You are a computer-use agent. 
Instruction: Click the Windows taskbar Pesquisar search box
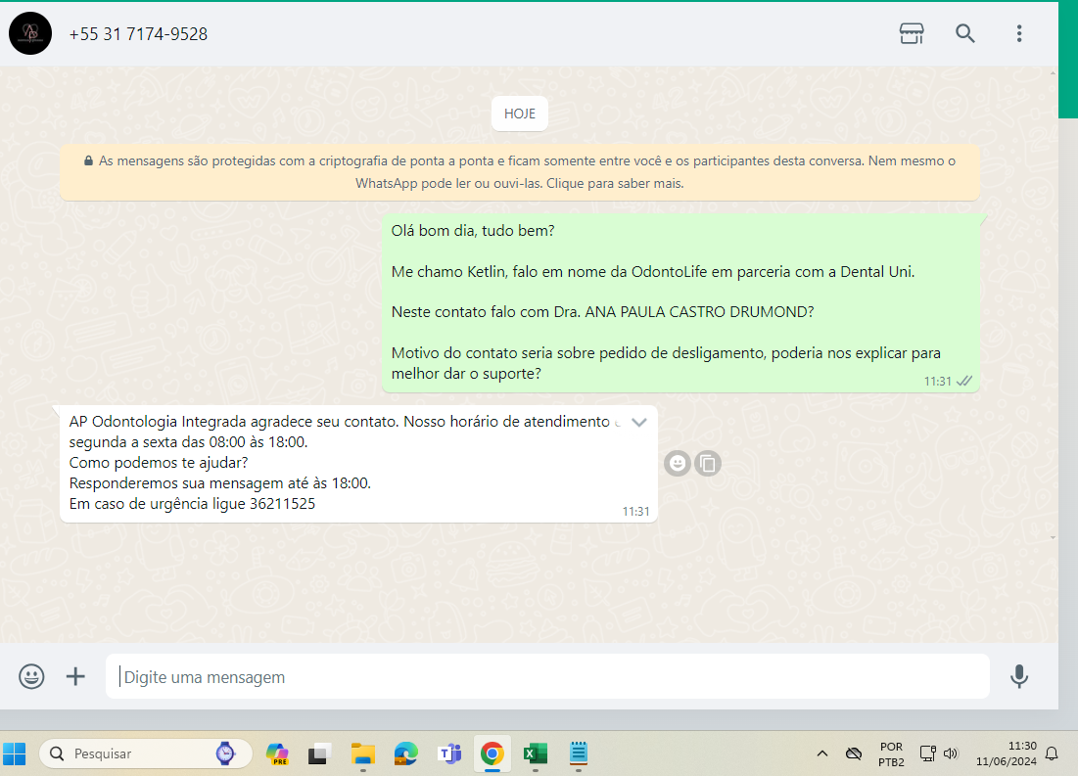tap(146, 754)
